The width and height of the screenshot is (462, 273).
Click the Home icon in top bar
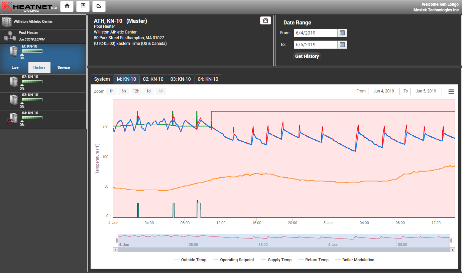click(67, 6)
